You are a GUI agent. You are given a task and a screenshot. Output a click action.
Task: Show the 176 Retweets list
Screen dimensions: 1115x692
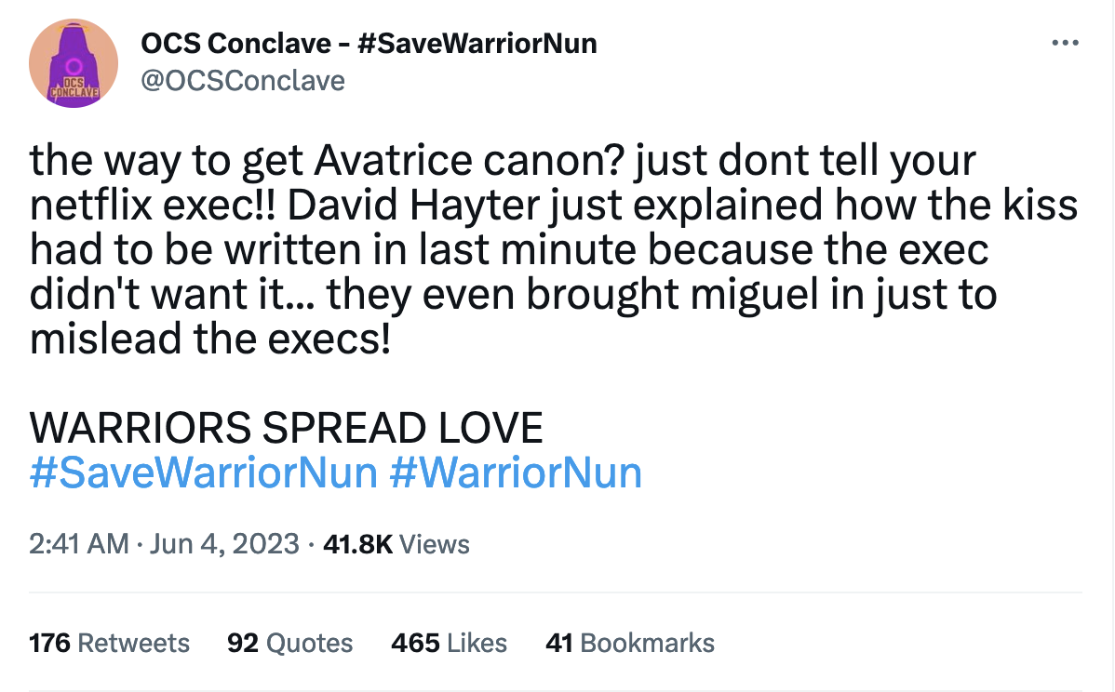click(109, 643)
